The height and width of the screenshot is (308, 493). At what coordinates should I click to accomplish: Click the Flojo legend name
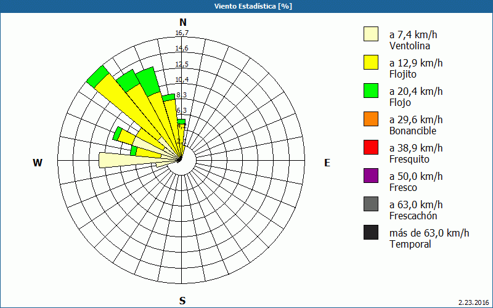coord(400,103)
